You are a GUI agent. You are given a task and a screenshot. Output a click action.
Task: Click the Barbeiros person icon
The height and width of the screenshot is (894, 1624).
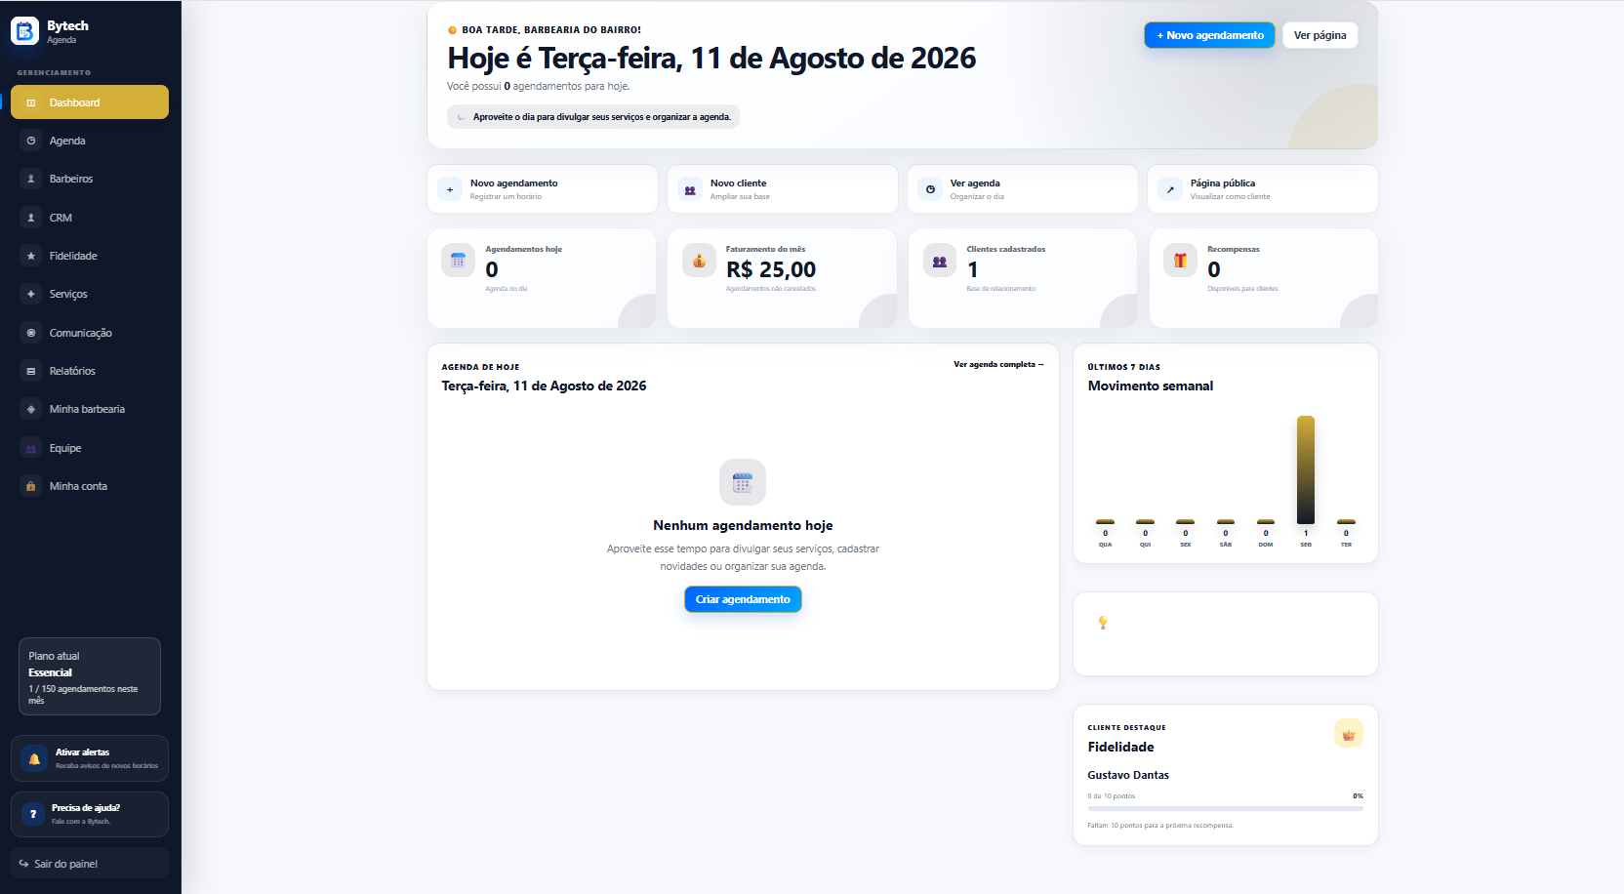(x=31, y=179)
